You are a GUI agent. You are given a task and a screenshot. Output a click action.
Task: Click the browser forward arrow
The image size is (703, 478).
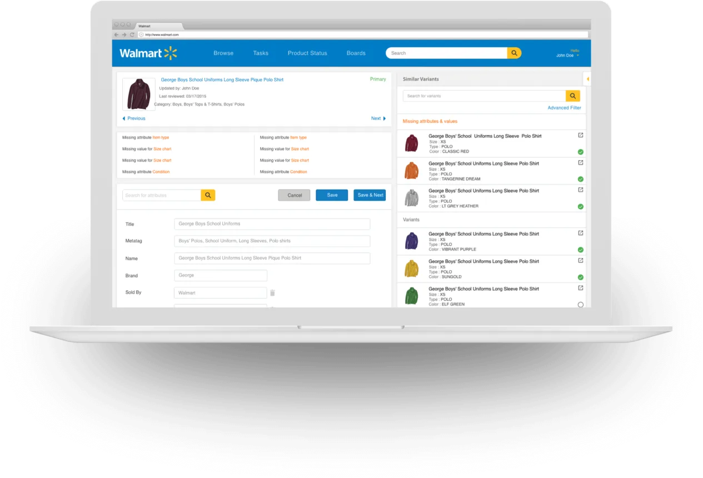124,34
